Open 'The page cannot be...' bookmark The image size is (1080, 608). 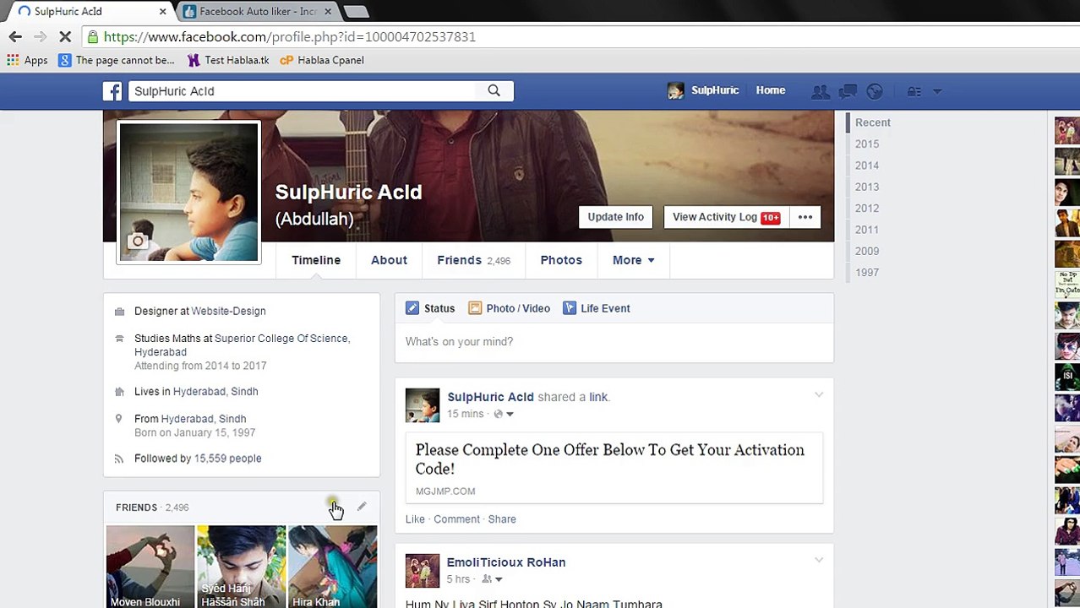coord(117,60)
